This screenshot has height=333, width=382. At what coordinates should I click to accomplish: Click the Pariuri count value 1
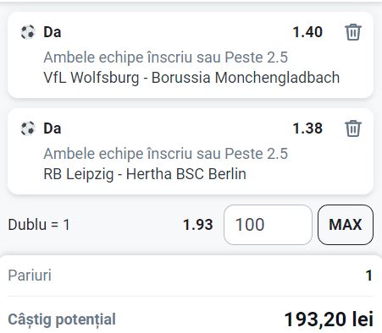pyautogui.click(x=369, y=276)
